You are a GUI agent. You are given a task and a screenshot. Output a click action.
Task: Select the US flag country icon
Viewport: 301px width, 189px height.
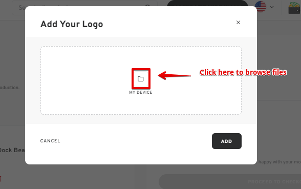(x=261, y=7)
